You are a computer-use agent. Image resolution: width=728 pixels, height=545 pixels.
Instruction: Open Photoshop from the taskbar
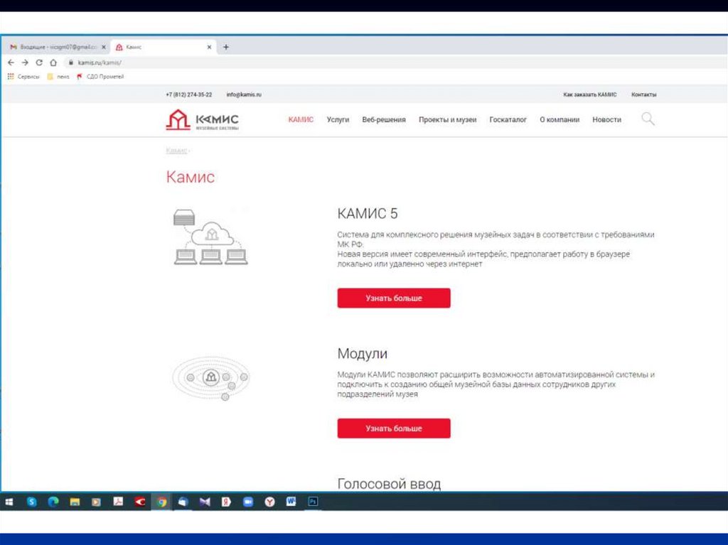pyautogui.click(x=314, y=502)
